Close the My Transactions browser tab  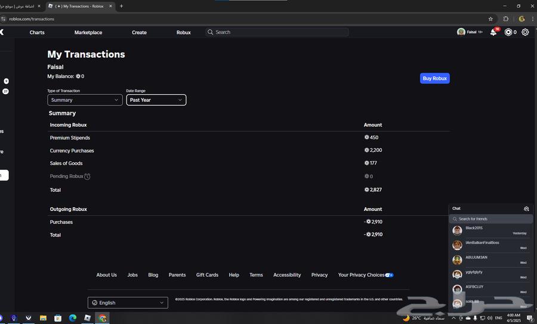point(110,6)
